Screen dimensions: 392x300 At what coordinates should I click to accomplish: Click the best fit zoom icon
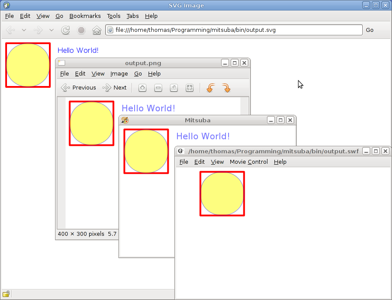190,88
